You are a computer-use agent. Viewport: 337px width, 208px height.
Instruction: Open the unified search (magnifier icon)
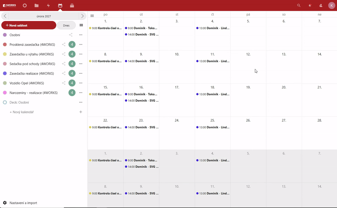(299, 5)
